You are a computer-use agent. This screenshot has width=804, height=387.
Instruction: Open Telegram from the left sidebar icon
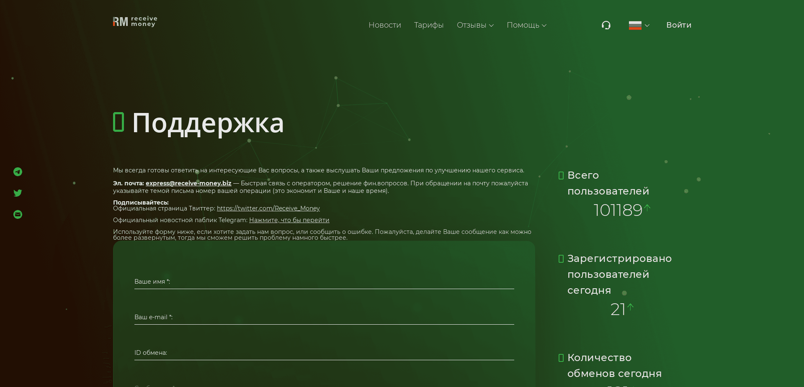[x=18, y=172]
